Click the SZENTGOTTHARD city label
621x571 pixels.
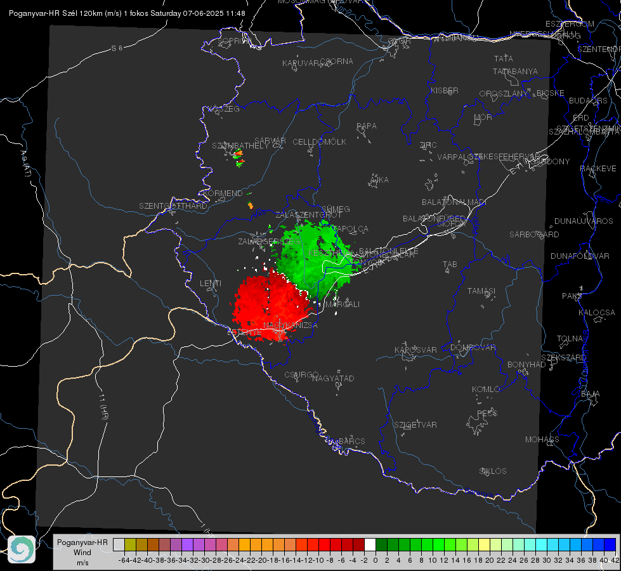[x=173, y=206]
